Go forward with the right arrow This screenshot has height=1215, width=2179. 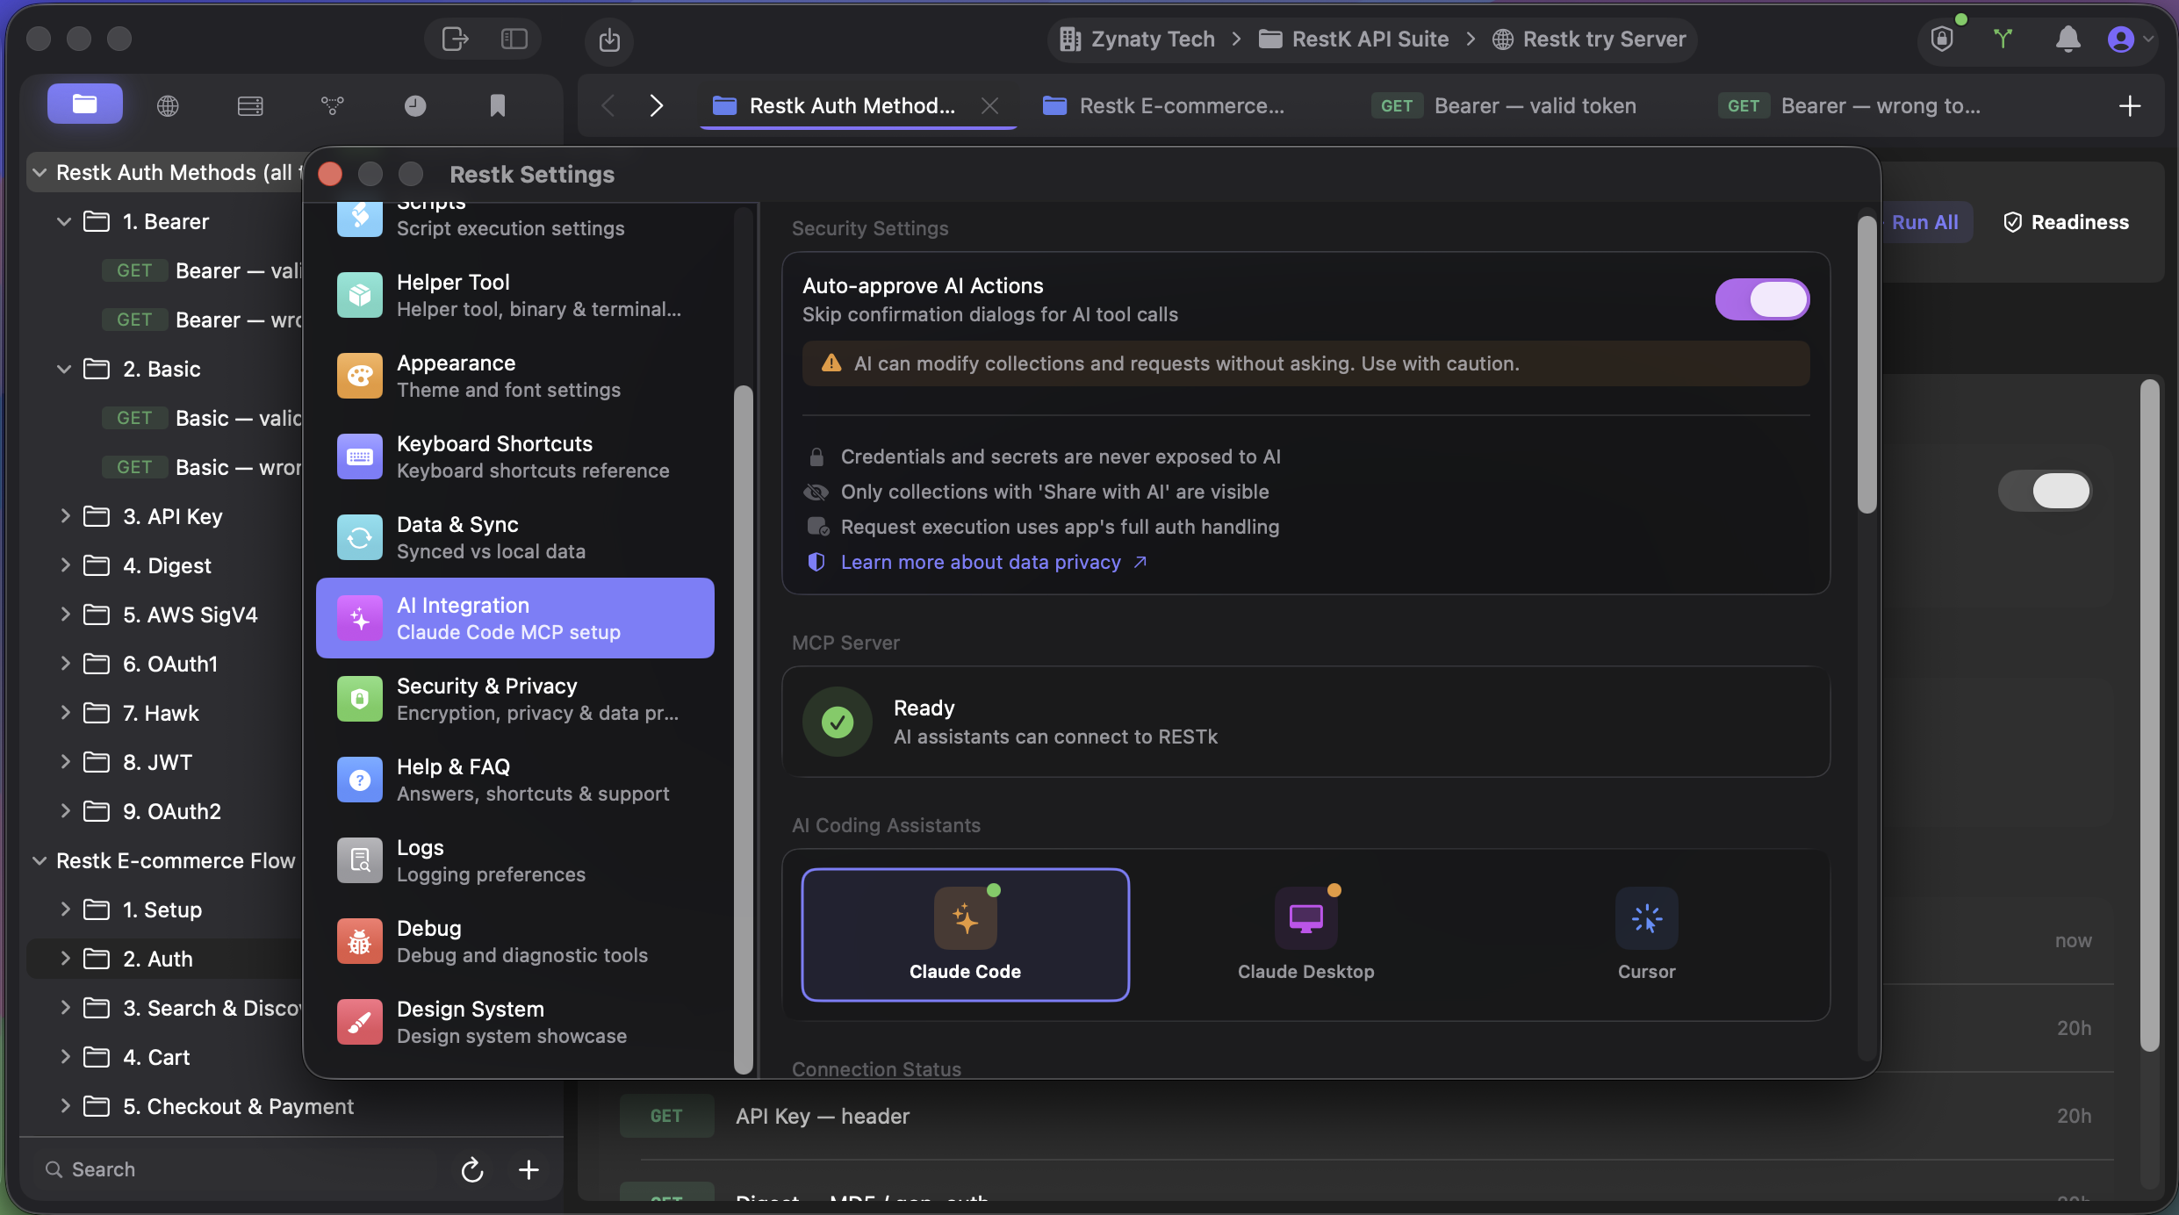tap(657, 105)
